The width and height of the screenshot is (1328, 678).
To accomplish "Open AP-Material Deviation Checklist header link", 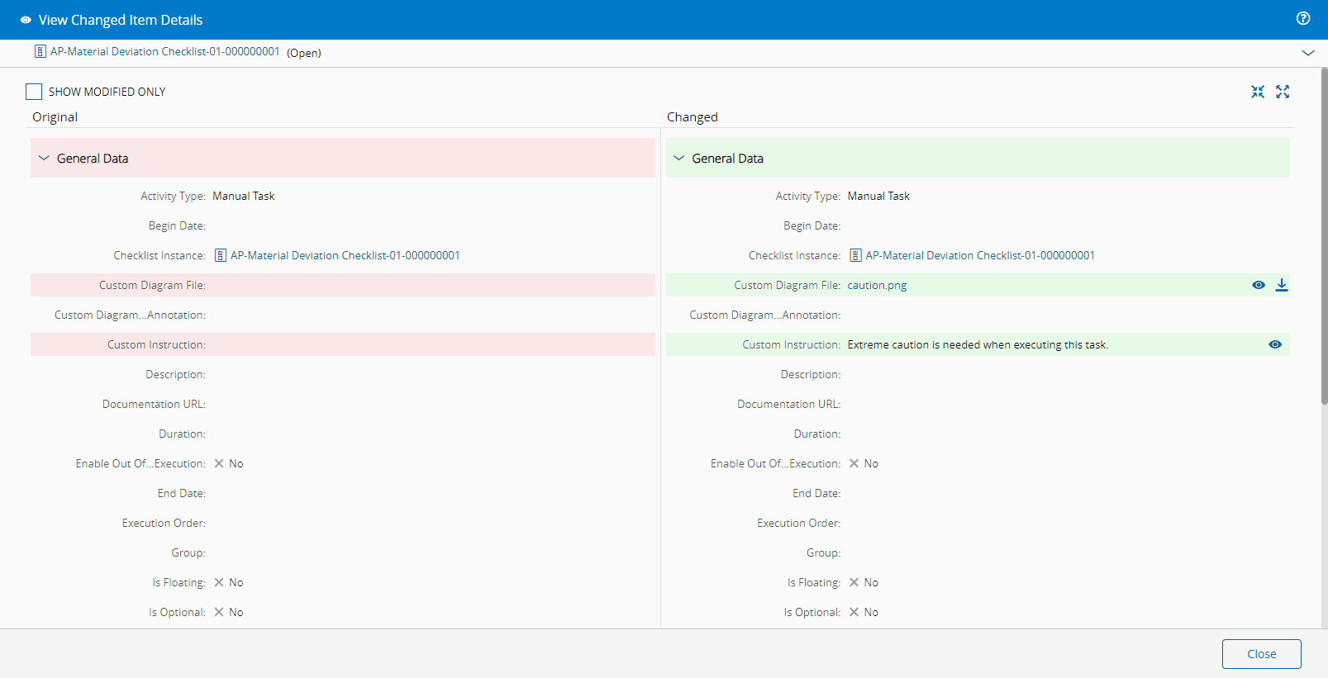I will pos(164,51).
